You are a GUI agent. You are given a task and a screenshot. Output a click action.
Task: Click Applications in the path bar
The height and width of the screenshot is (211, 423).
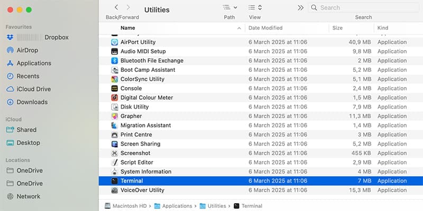pos(173,206)
